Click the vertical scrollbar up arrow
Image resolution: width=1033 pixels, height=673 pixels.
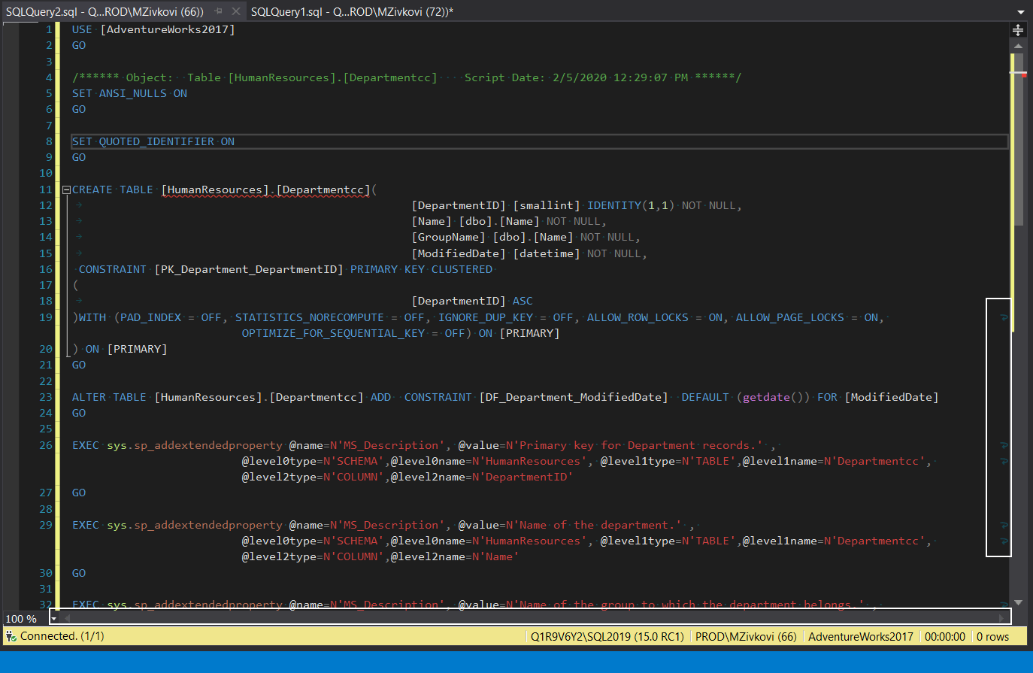tap(1018, 45)
